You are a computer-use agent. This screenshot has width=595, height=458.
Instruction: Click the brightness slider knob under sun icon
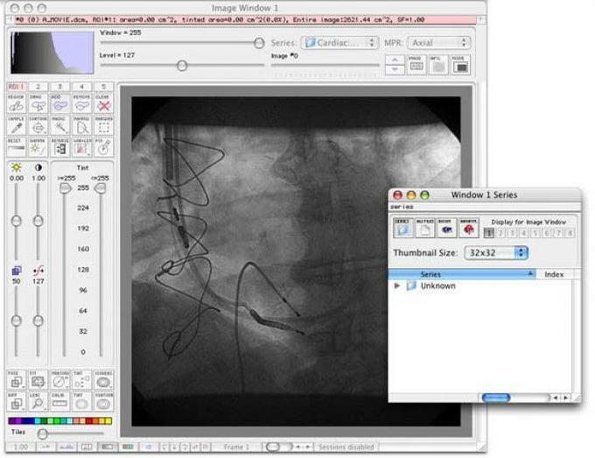click(17, 221)
